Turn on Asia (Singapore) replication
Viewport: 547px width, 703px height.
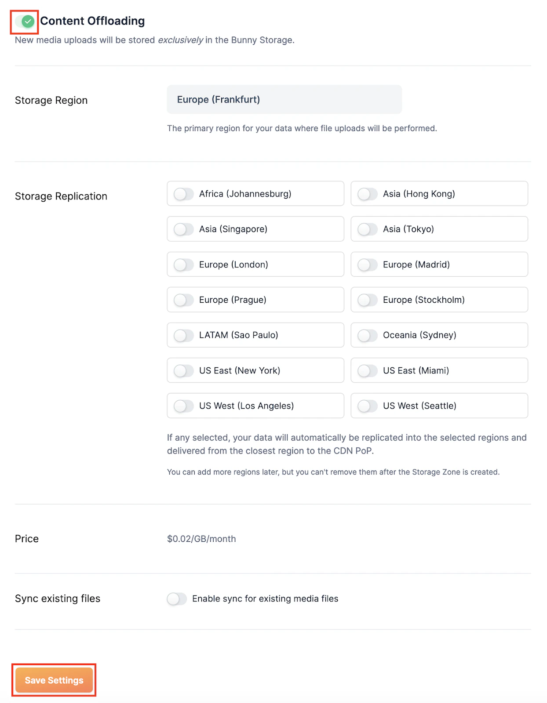[x=183, y=229]
